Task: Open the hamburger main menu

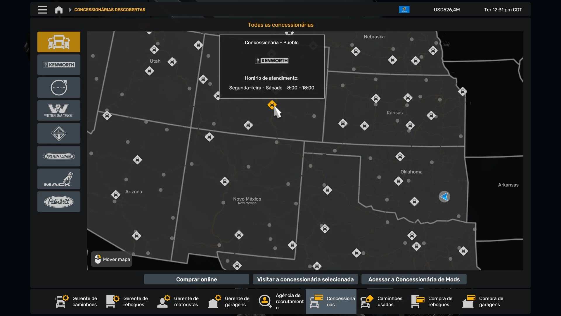Action: [x=42, y=10]
